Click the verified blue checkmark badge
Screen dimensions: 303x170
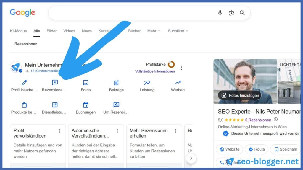click(225, 133)
